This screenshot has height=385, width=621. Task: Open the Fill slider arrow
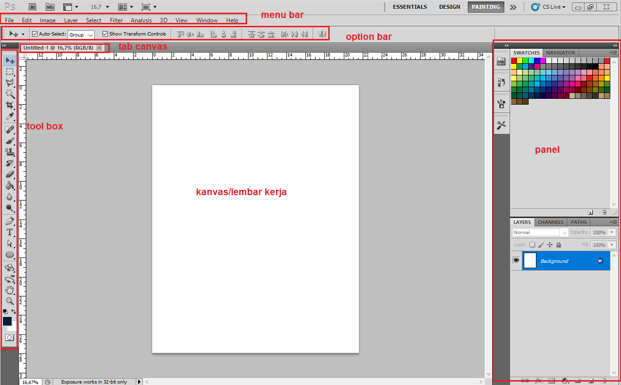click(612, 245)
